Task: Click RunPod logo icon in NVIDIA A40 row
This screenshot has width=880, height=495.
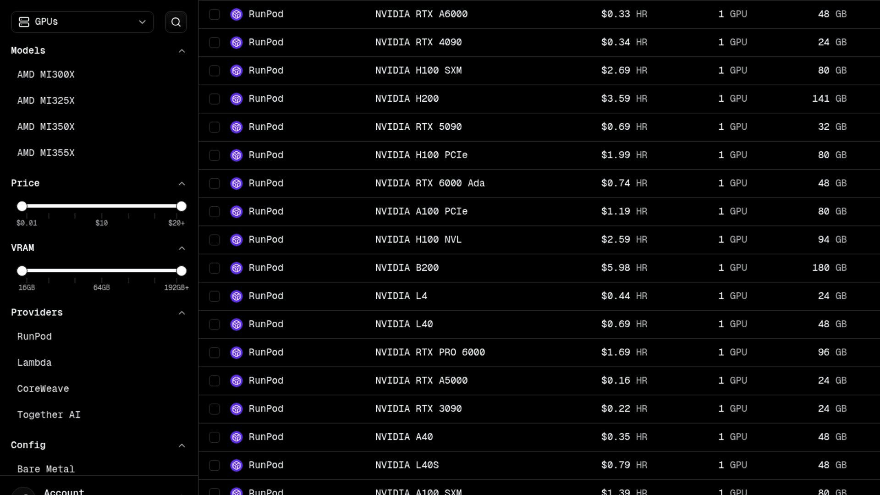Action: [x=236, y=437]
